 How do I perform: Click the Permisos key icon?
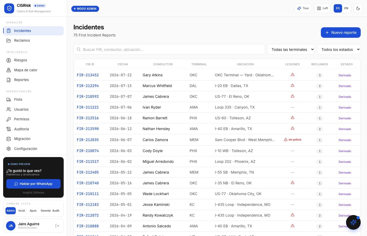point(9,119)
